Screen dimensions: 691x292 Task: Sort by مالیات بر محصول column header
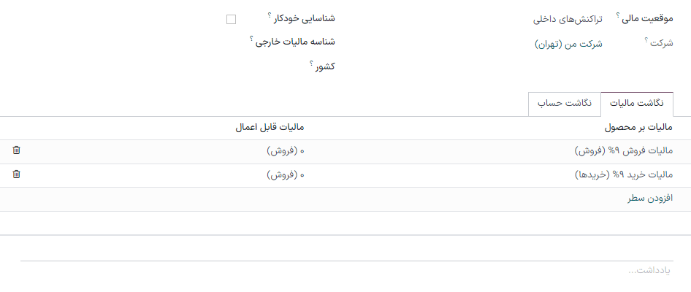[638, 127]
